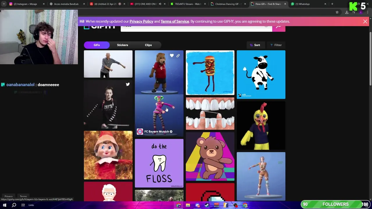This screenshot has height=209, width=372.
Task: Open the teeth flossing GIF
Action: [210, 114]
